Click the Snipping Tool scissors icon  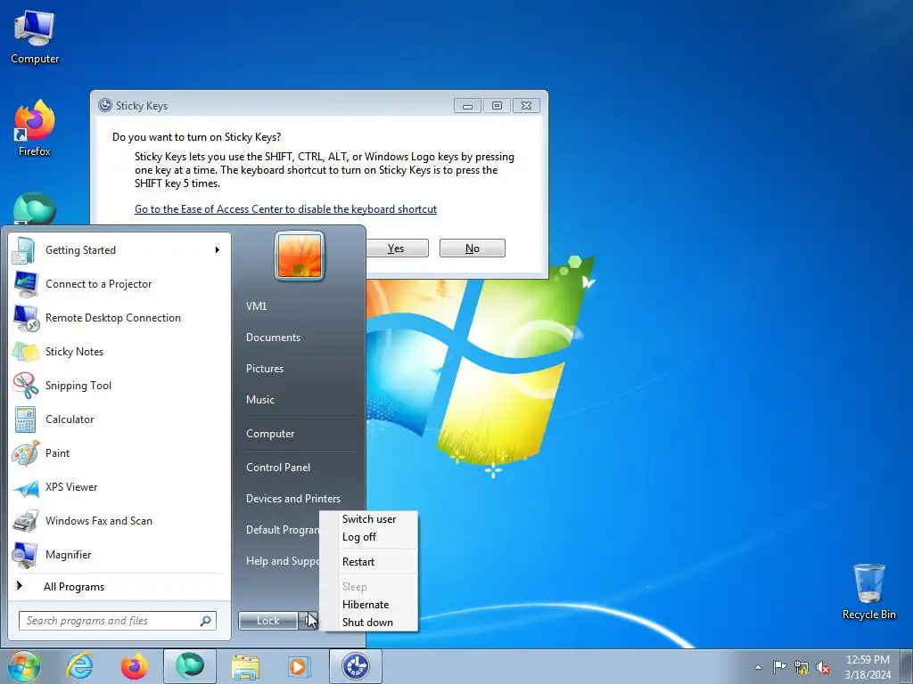pyautogui.click(x=26, y=385)
